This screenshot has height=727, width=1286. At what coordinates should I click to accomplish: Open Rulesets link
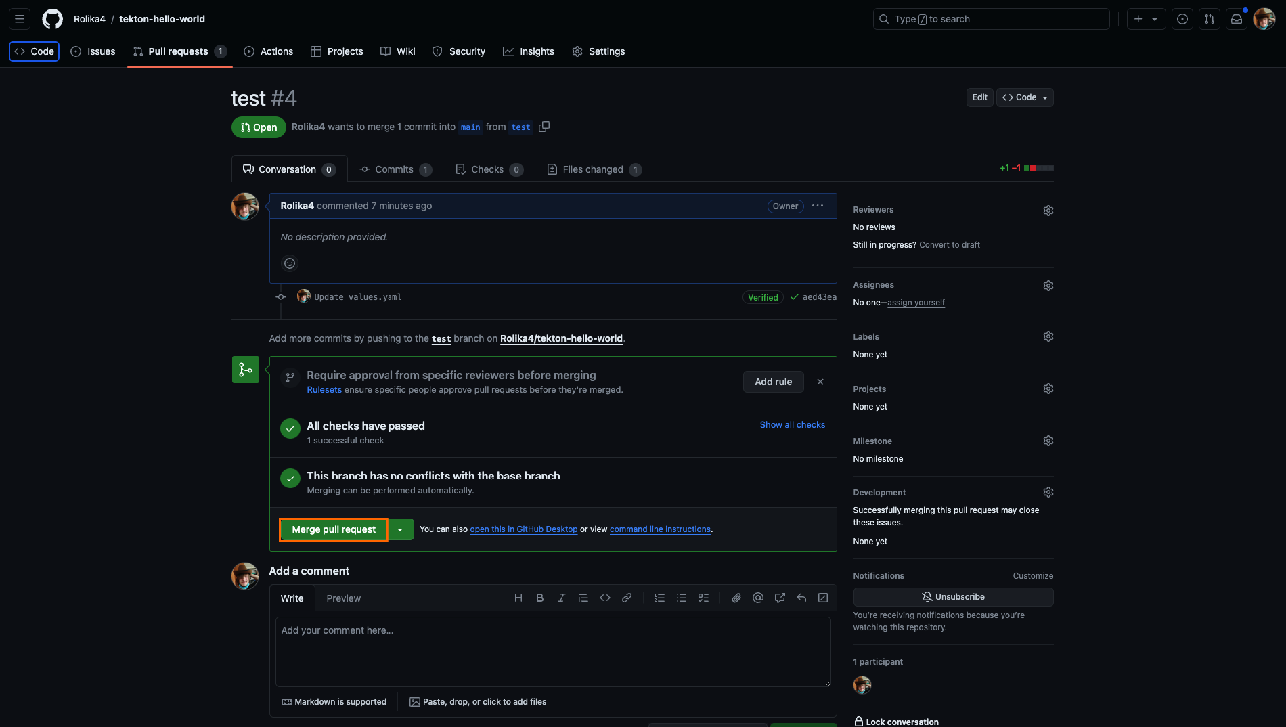[x=324, y=390]
